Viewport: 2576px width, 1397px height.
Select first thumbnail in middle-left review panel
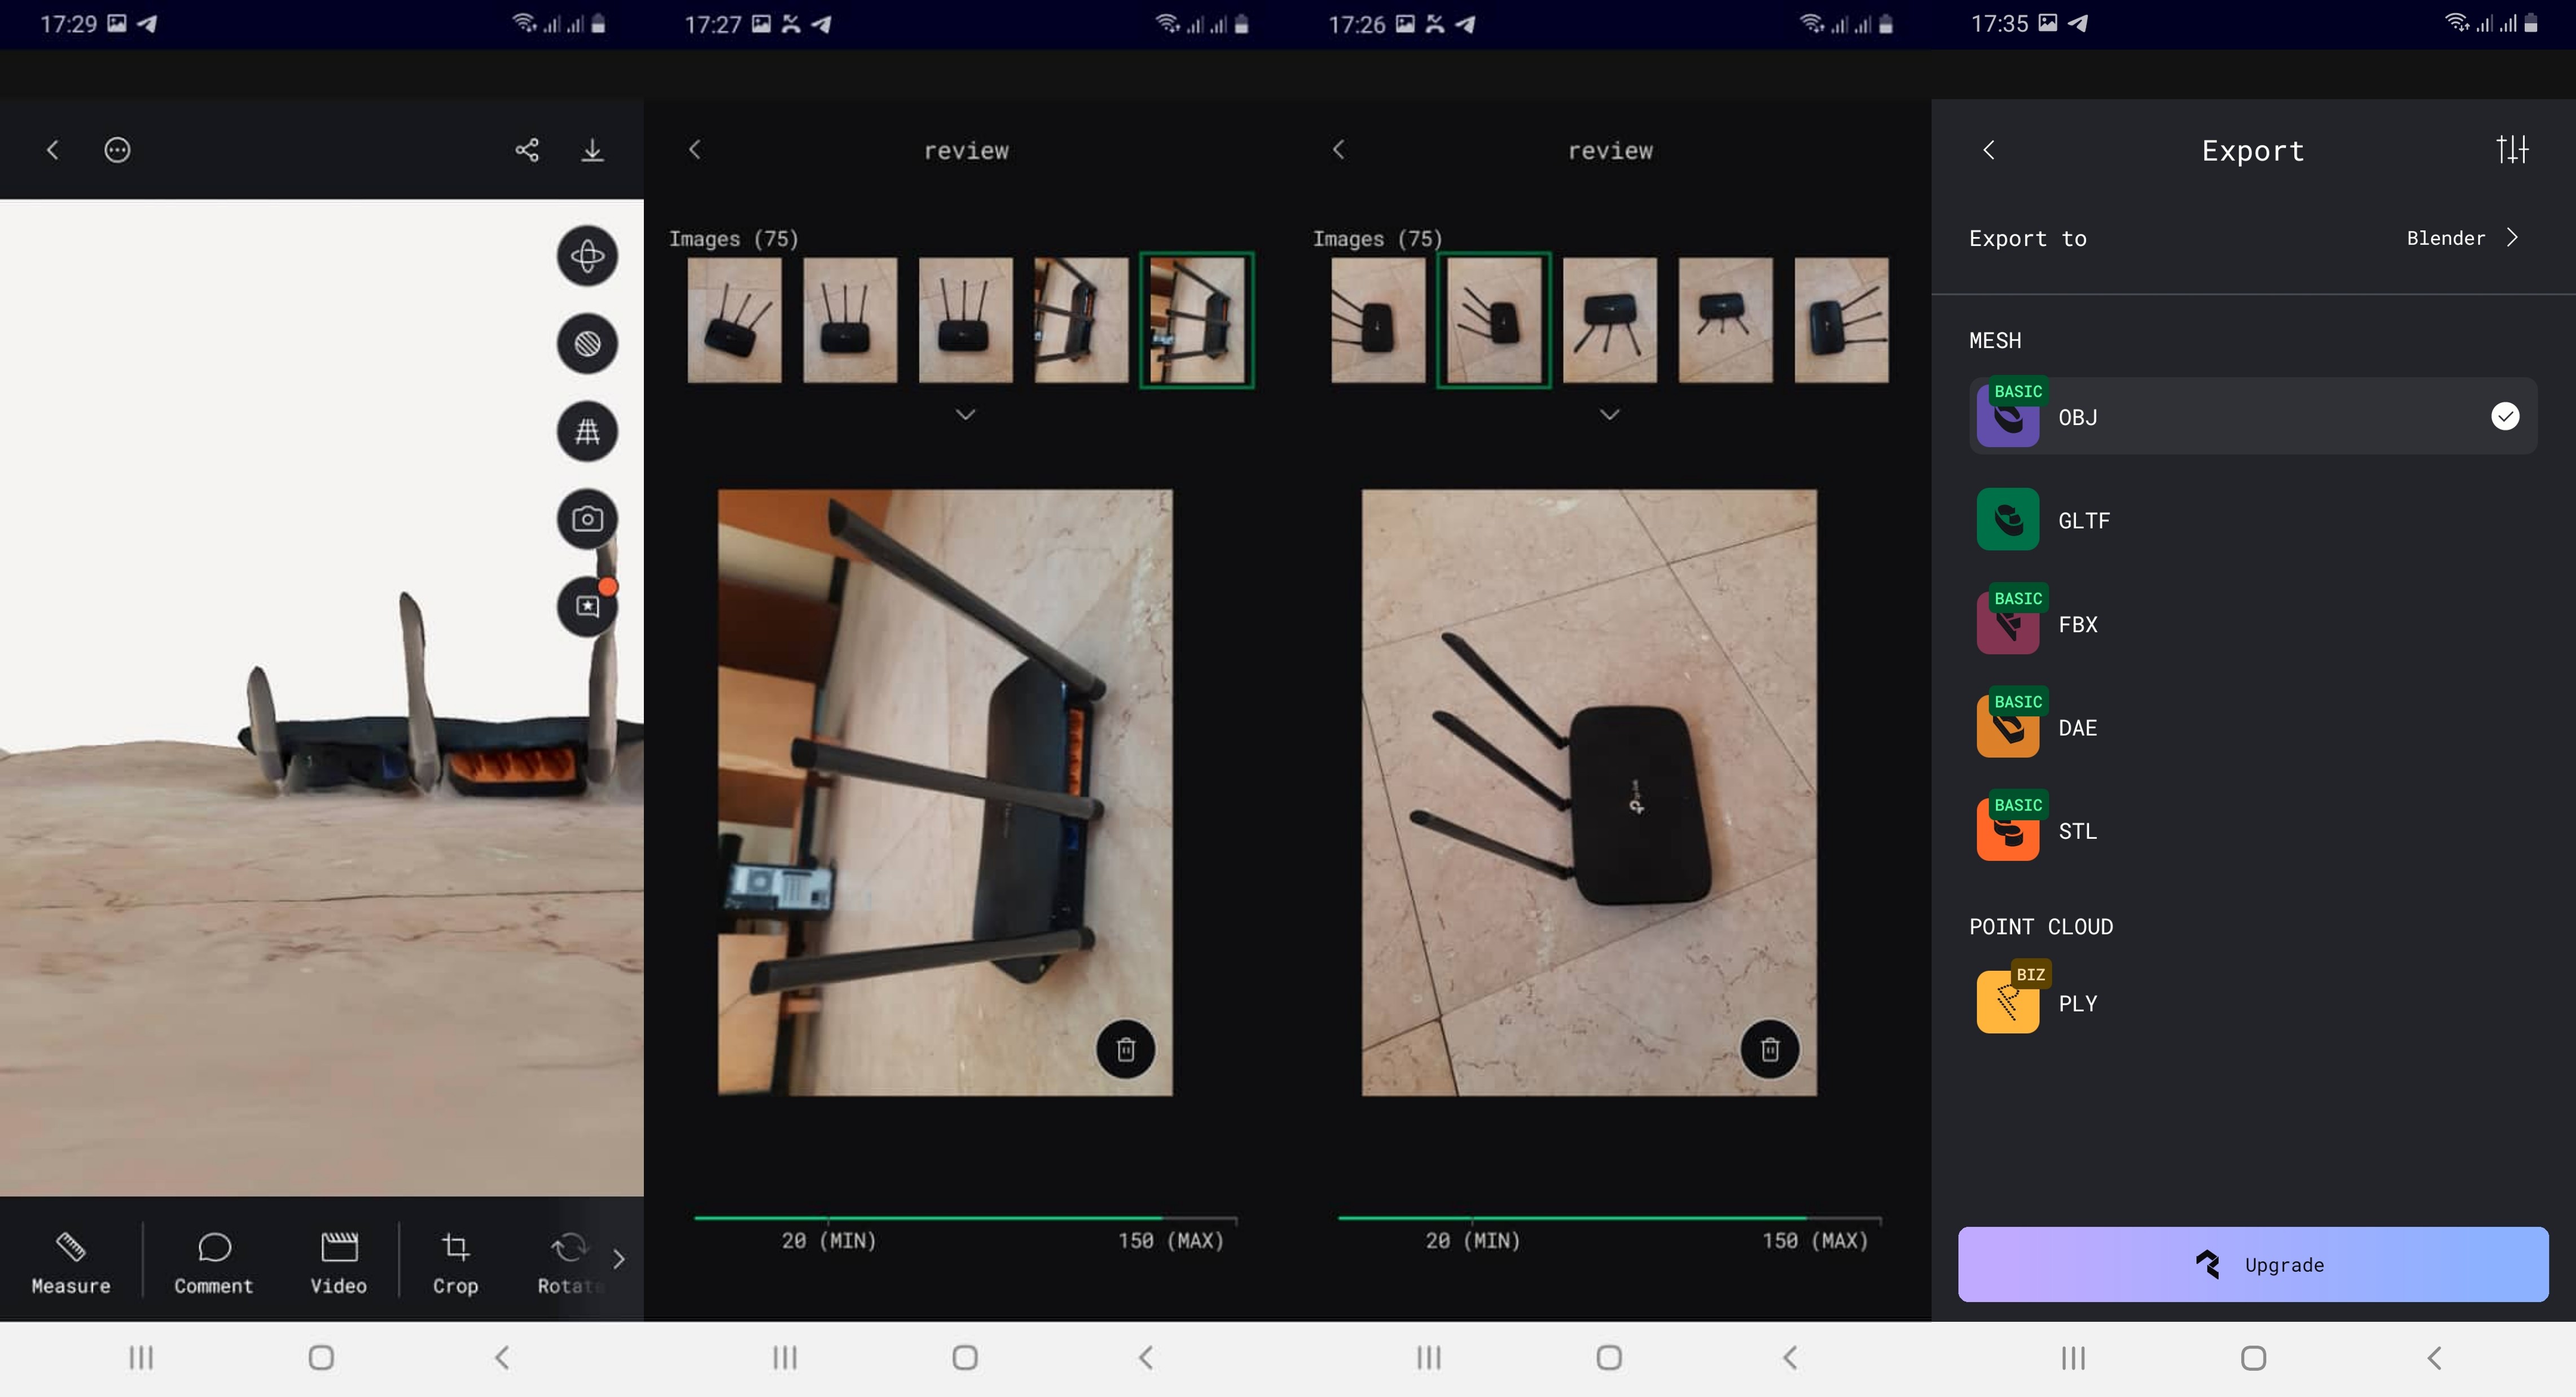tap(734, 320)
